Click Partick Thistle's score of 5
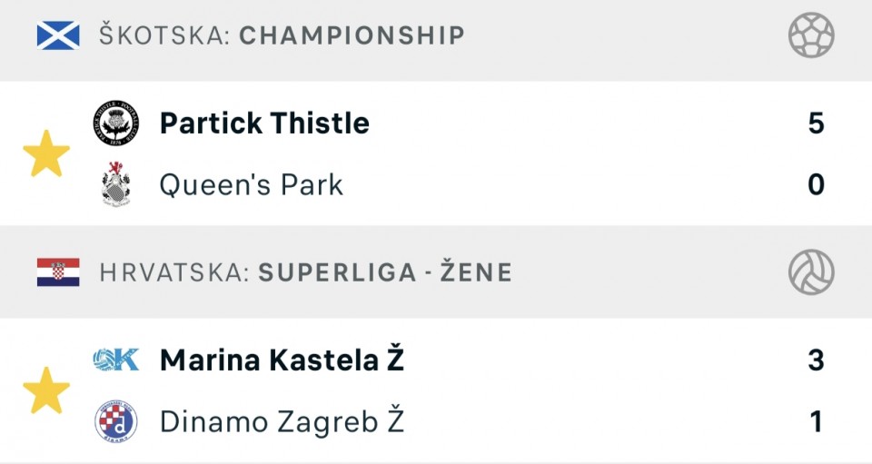 [x=816, y=123]
